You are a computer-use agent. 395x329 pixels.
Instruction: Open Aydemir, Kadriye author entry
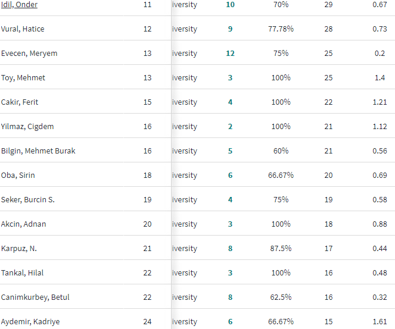(30, 322)
